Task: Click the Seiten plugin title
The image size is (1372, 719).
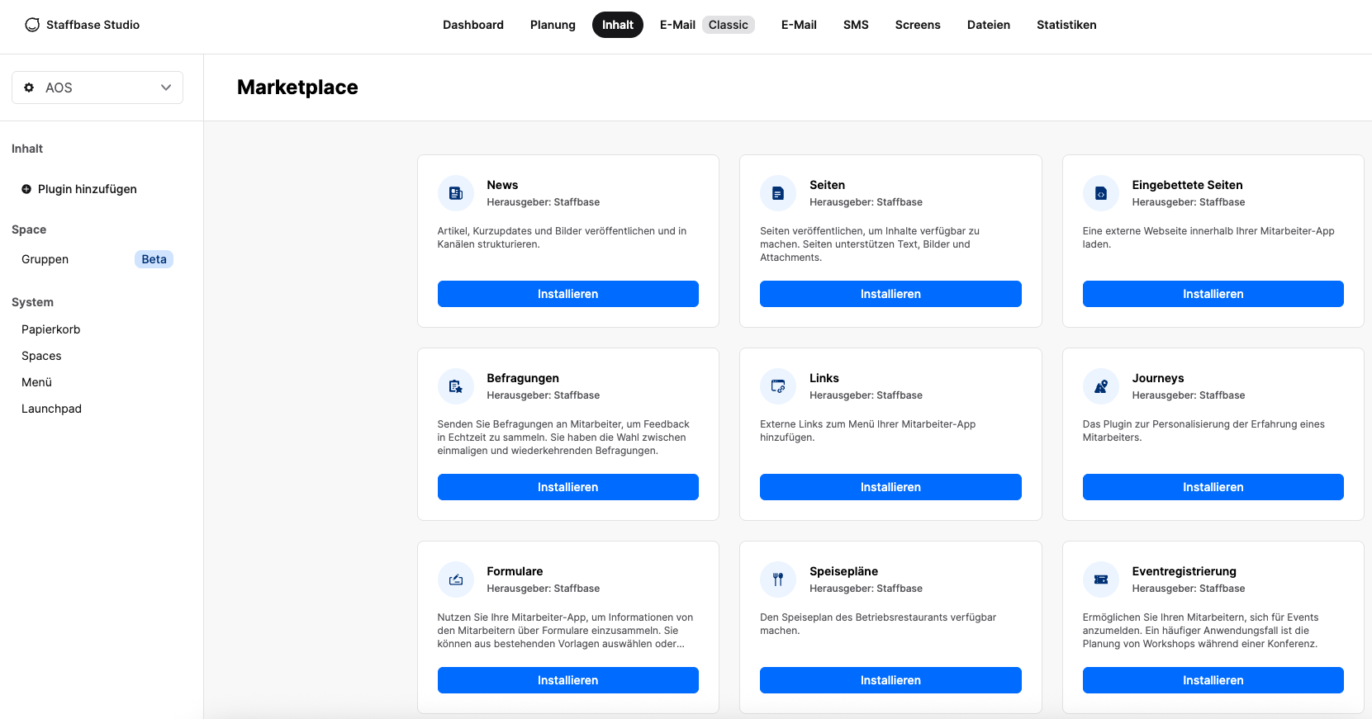Action: [x=827, y=185]
